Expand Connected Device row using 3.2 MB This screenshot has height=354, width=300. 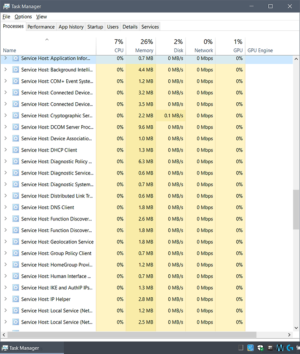(x=6, y=93)
